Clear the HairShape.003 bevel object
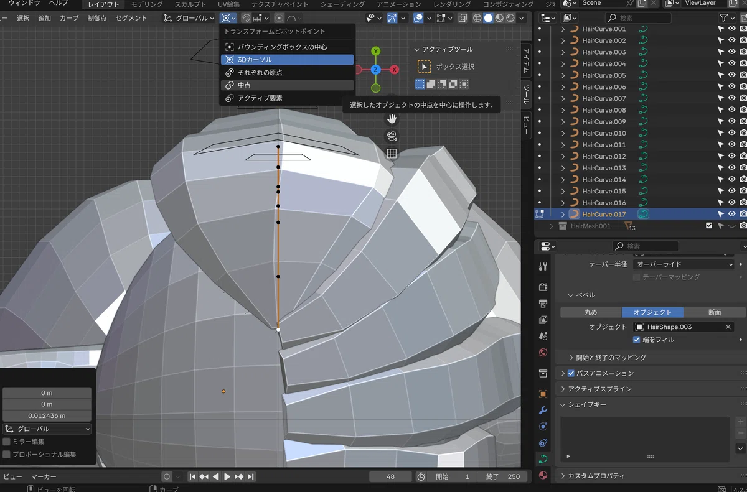 pos(728,327)
